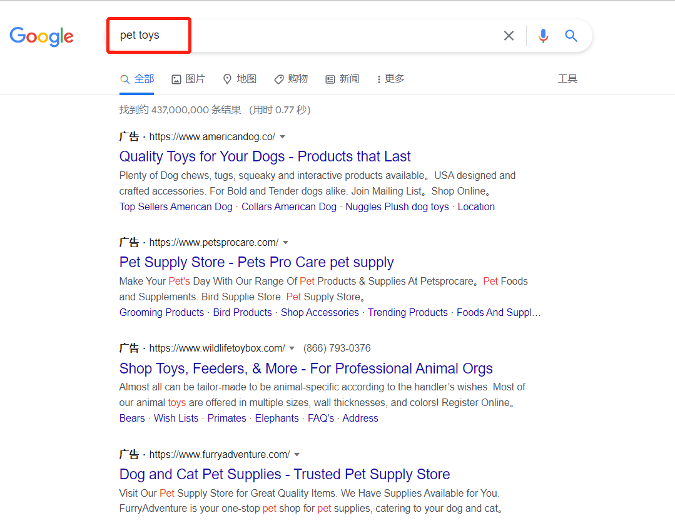The height and width of the screenshot is (523, 675).
Task: Click inside the search input field
Action: [x=313, y=36]
